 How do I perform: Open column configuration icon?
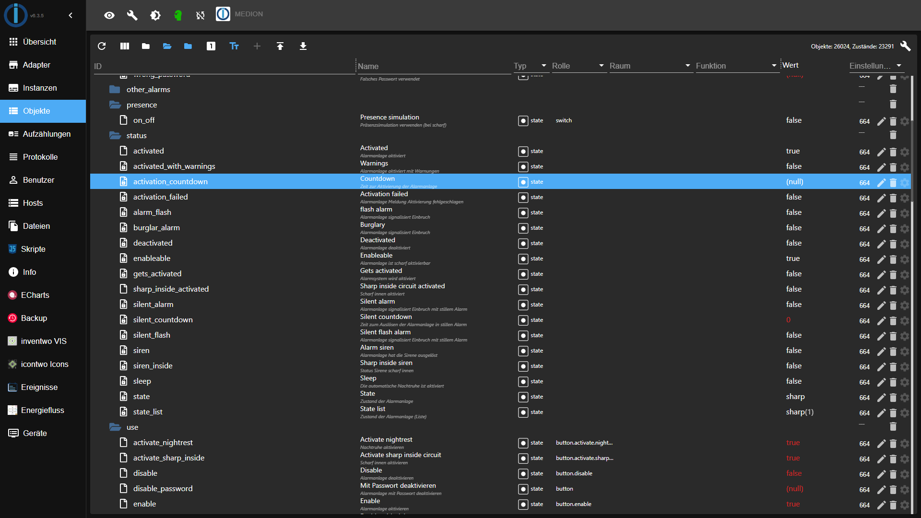coord(125,46)
